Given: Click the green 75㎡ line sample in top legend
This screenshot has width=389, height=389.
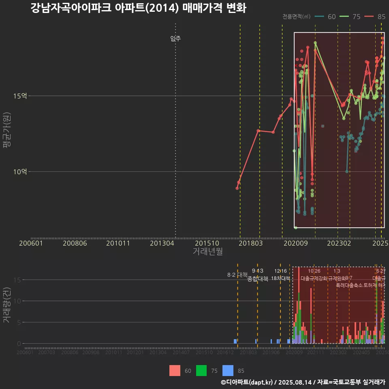Looking at the screenshot, I should click(x=344, y=16).
